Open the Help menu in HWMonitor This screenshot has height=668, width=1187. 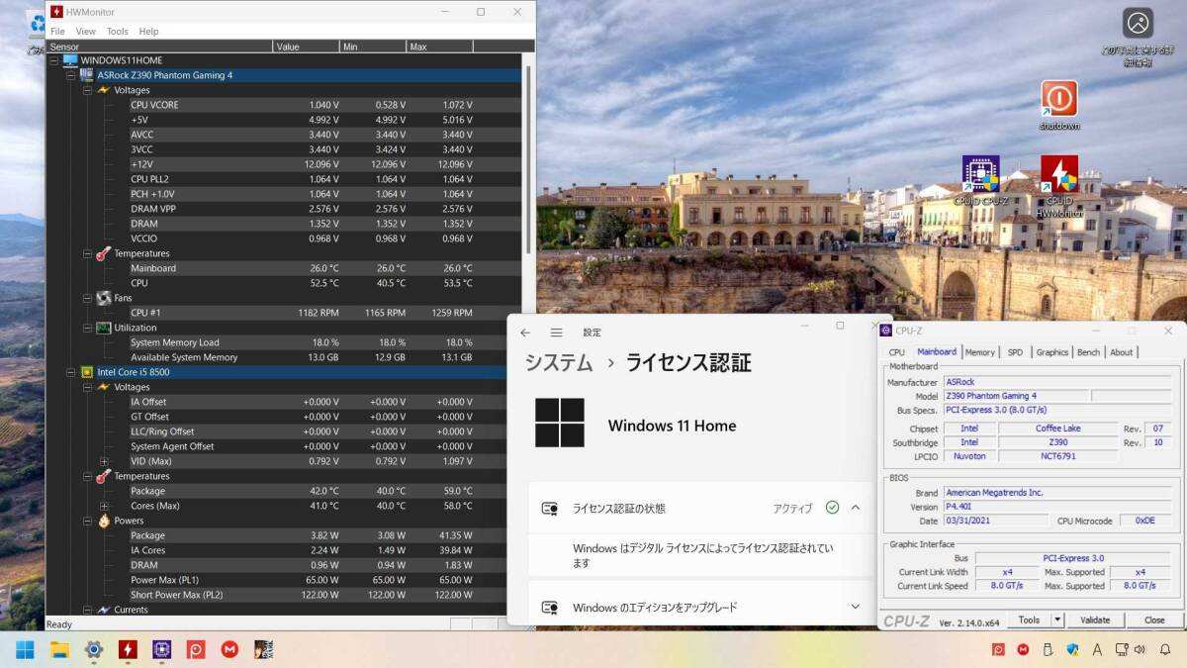148,32
